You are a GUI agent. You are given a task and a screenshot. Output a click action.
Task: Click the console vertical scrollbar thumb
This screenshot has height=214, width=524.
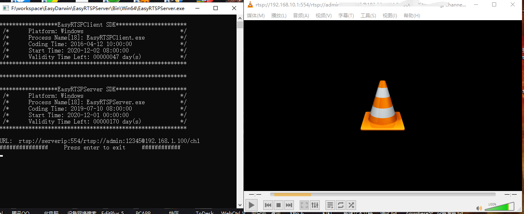[240, 25]
